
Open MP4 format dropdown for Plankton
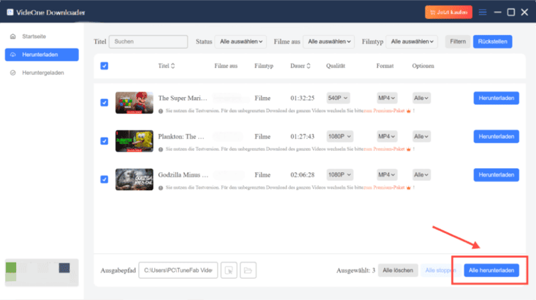coord(387,136)
